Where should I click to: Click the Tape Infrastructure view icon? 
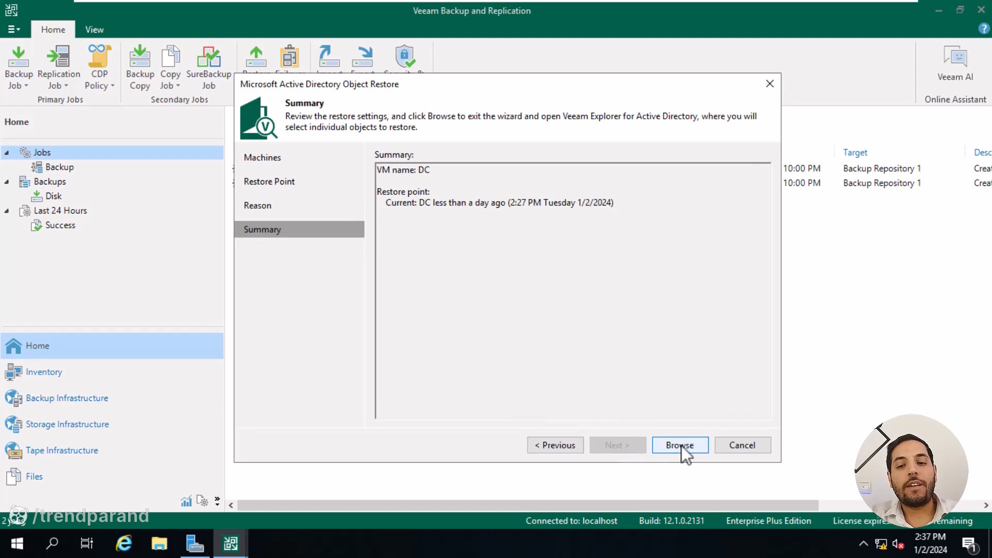click(x=13, y=451)
